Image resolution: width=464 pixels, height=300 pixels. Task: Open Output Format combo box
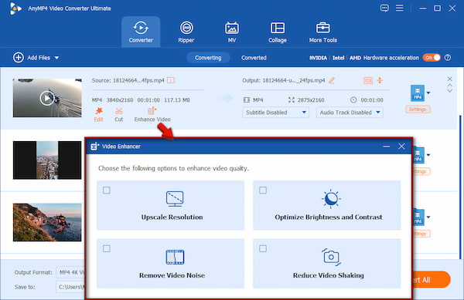[x=70, y=272]
